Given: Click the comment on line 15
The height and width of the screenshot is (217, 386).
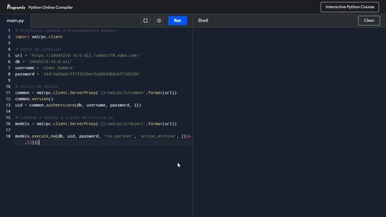Looking at the screenshot, I should tap(64, 118).
